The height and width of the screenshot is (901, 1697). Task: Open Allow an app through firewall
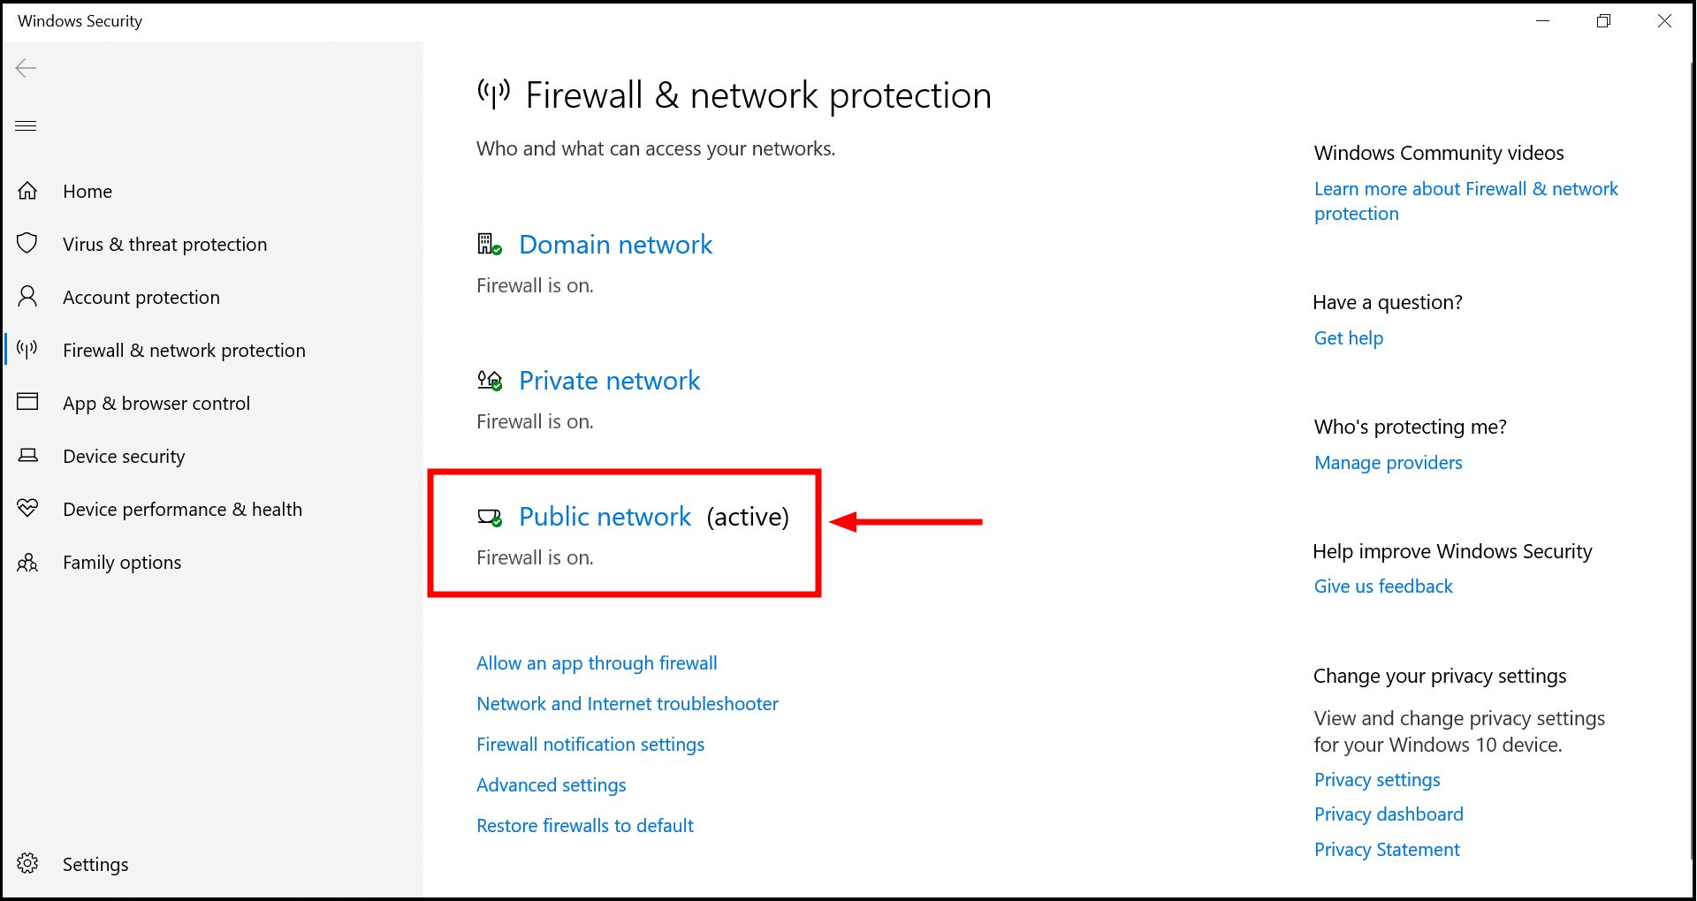(597, 662)
